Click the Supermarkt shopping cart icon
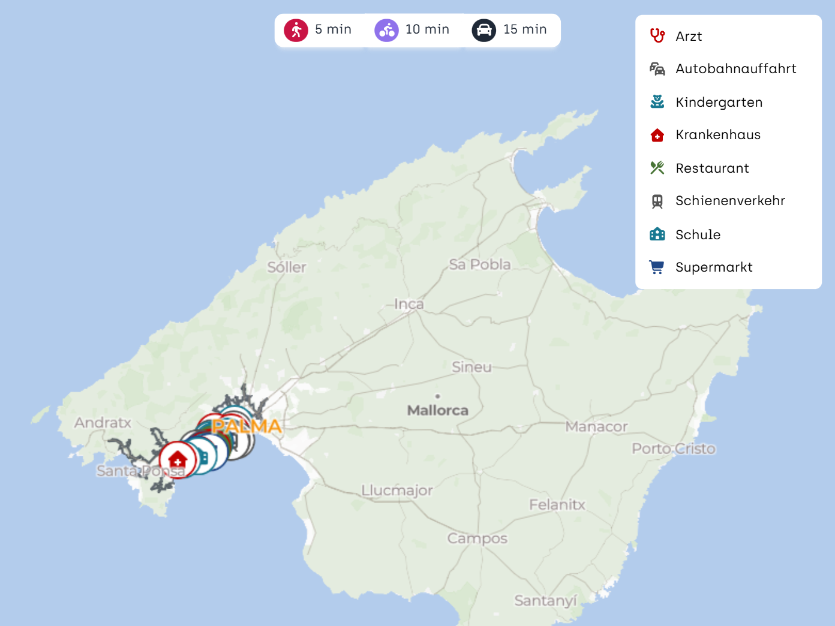835x626 pixels. (657, 267)
